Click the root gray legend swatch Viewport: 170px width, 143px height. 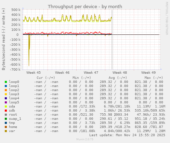pos(6,115)
